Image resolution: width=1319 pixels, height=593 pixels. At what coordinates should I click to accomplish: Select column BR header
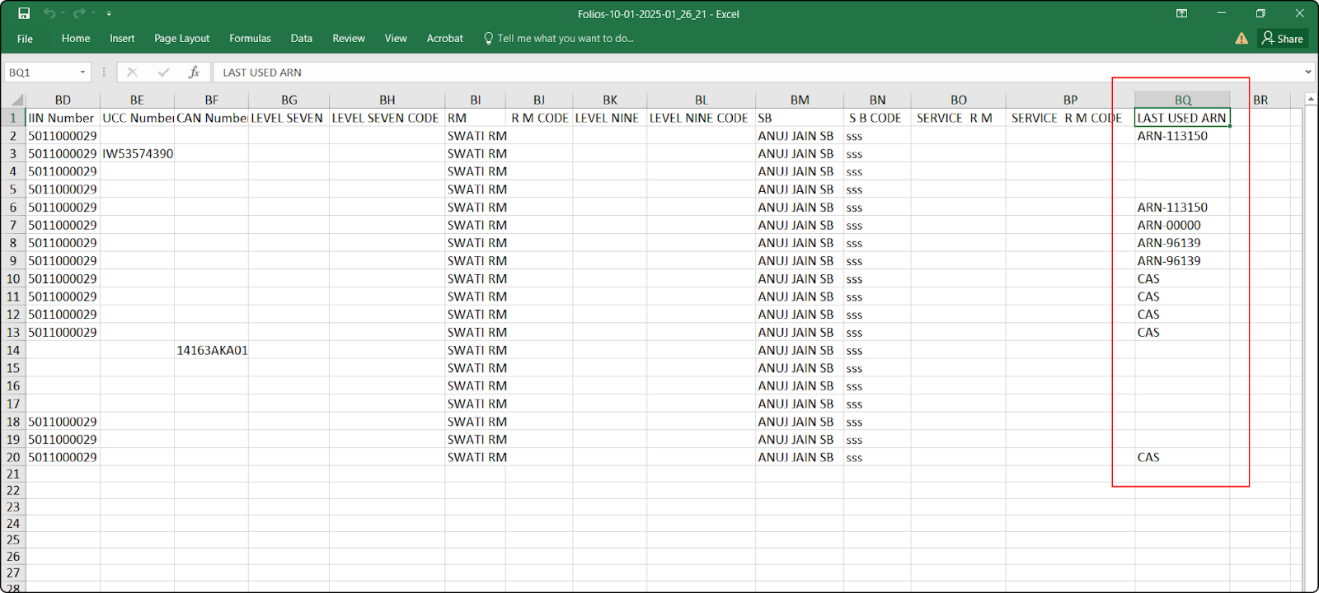point(1260,100)
